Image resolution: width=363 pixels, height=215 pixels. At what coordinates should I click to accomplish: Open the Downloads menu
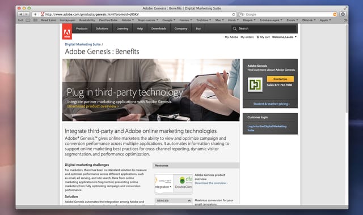tap(159, 29)
